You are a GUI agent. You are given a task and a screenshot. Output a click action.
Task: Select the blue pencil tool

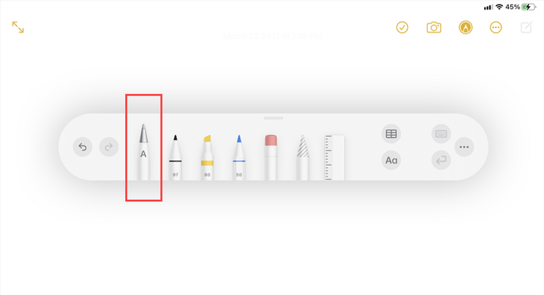(239, 158)
